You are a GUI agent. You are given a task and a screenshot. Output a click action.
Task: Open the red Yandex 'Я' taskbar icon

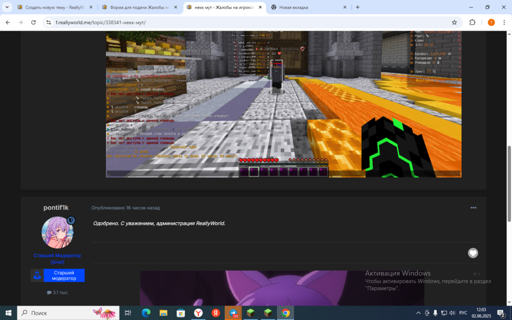pos(216,313)
